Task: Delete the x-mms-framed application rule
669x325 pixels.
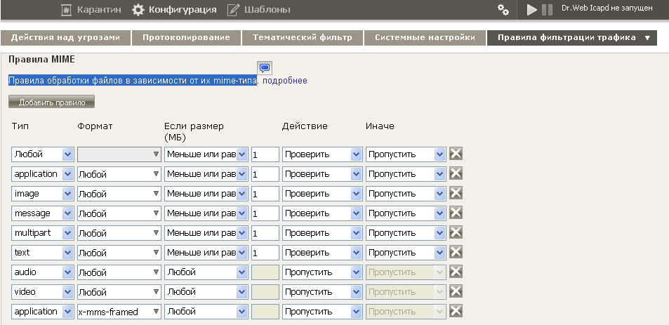Action: [456, 310]
